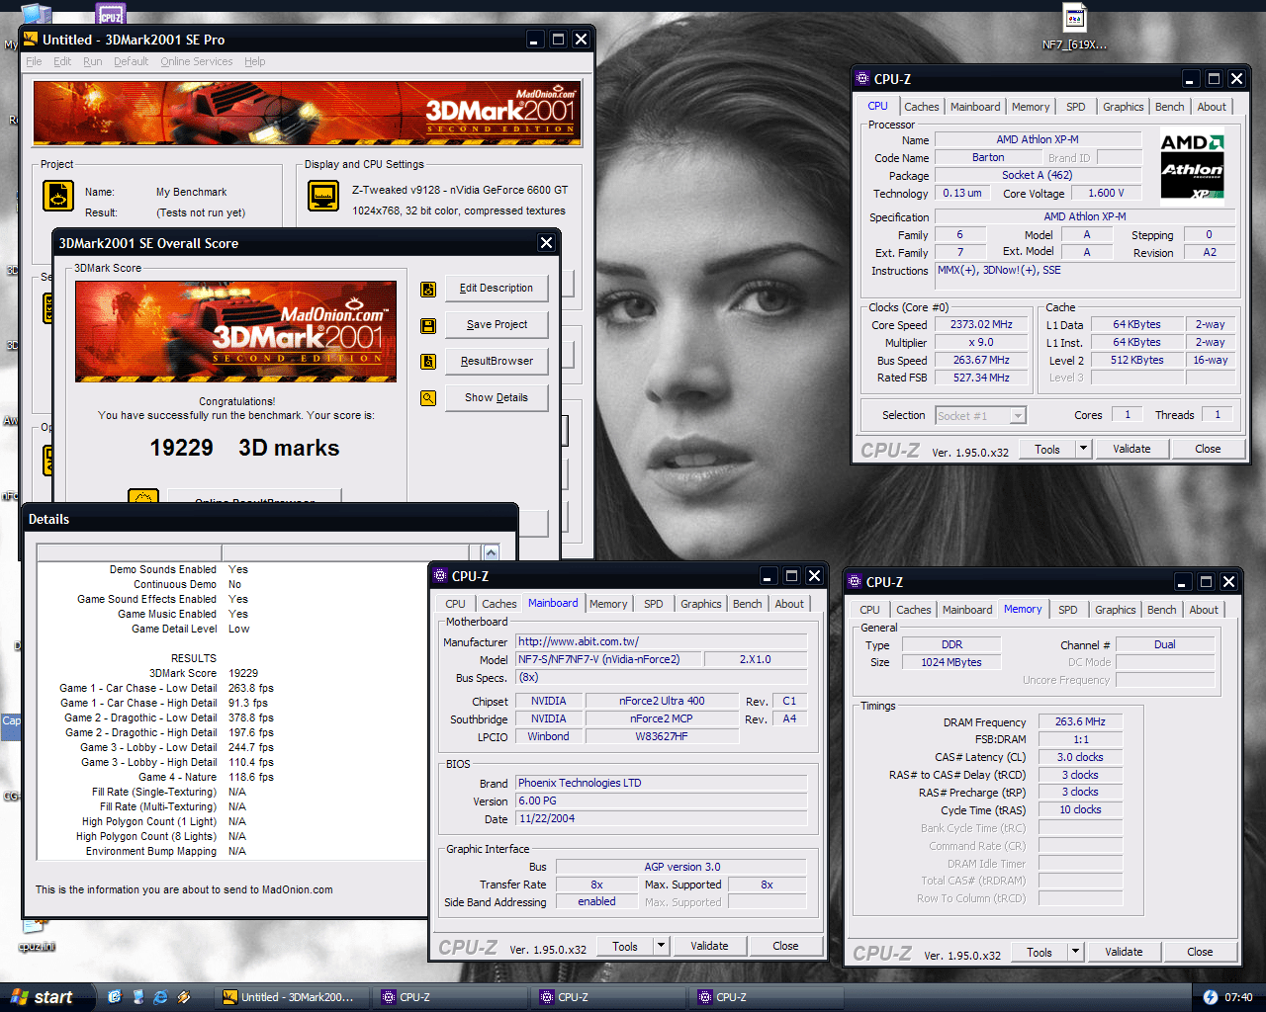Viewport: 1266px width, 1012px height.
Task: Open Internet Explorer from the quick launch
Action: click(160, 997)
